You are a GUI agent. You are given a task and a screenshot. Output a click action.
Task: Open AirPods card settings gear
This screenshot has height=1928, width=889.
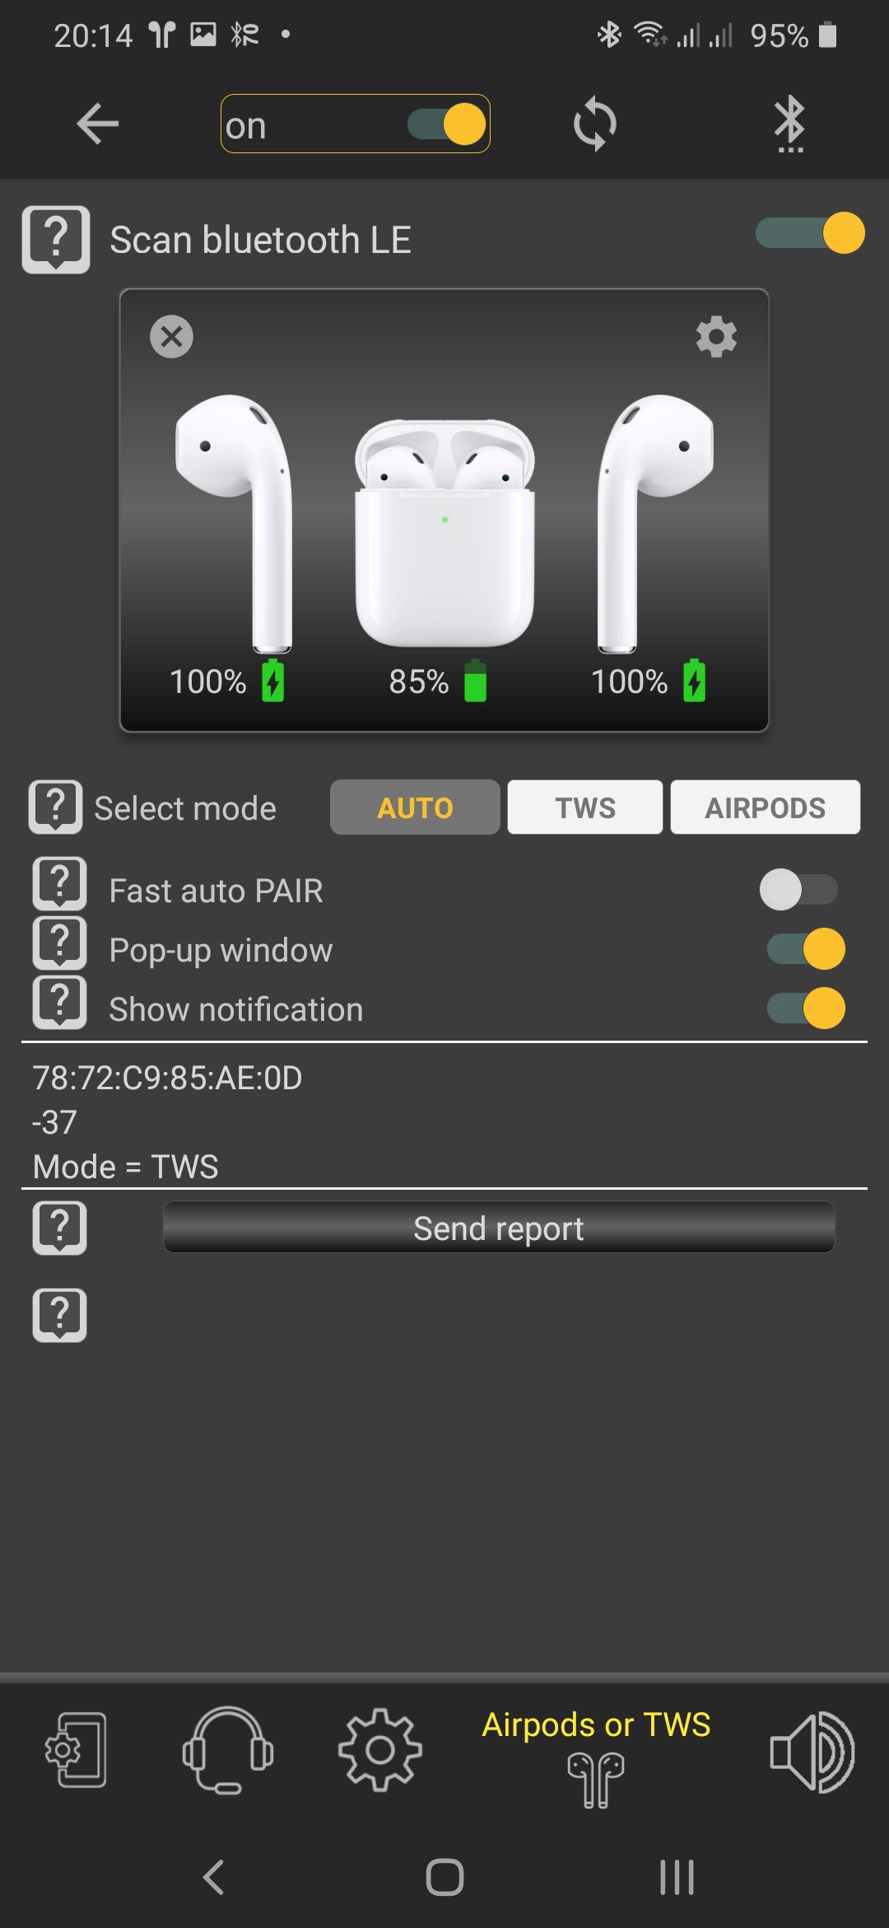click(716, 336)
